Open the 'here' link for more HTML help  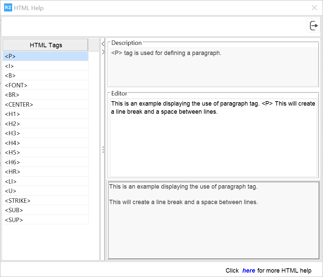(249, 271)
